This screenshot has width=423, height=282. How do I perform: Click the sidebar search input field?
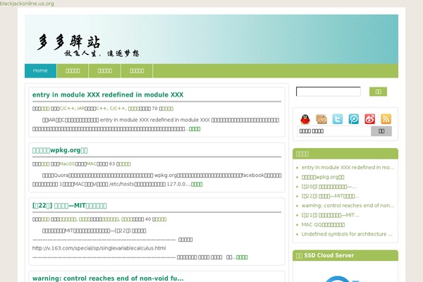coord(329,92)
